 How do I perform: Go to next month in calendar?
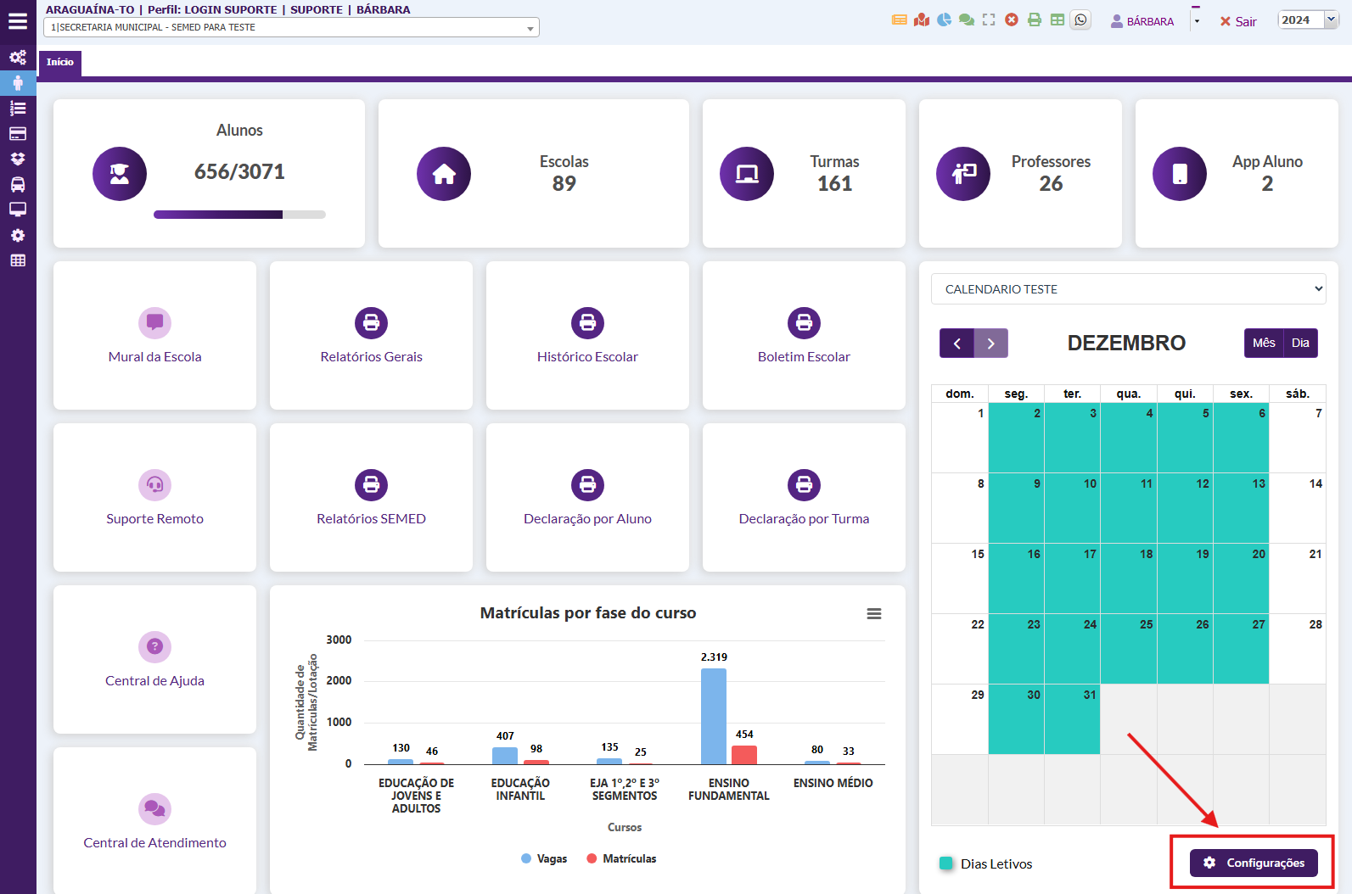[990, 344]
